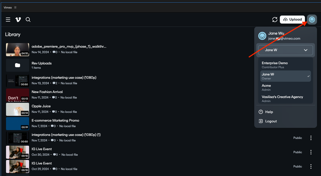The image size is (321, 176).
Task: Open options menu for Oct 30 IG Live Event
Action: 311,152
